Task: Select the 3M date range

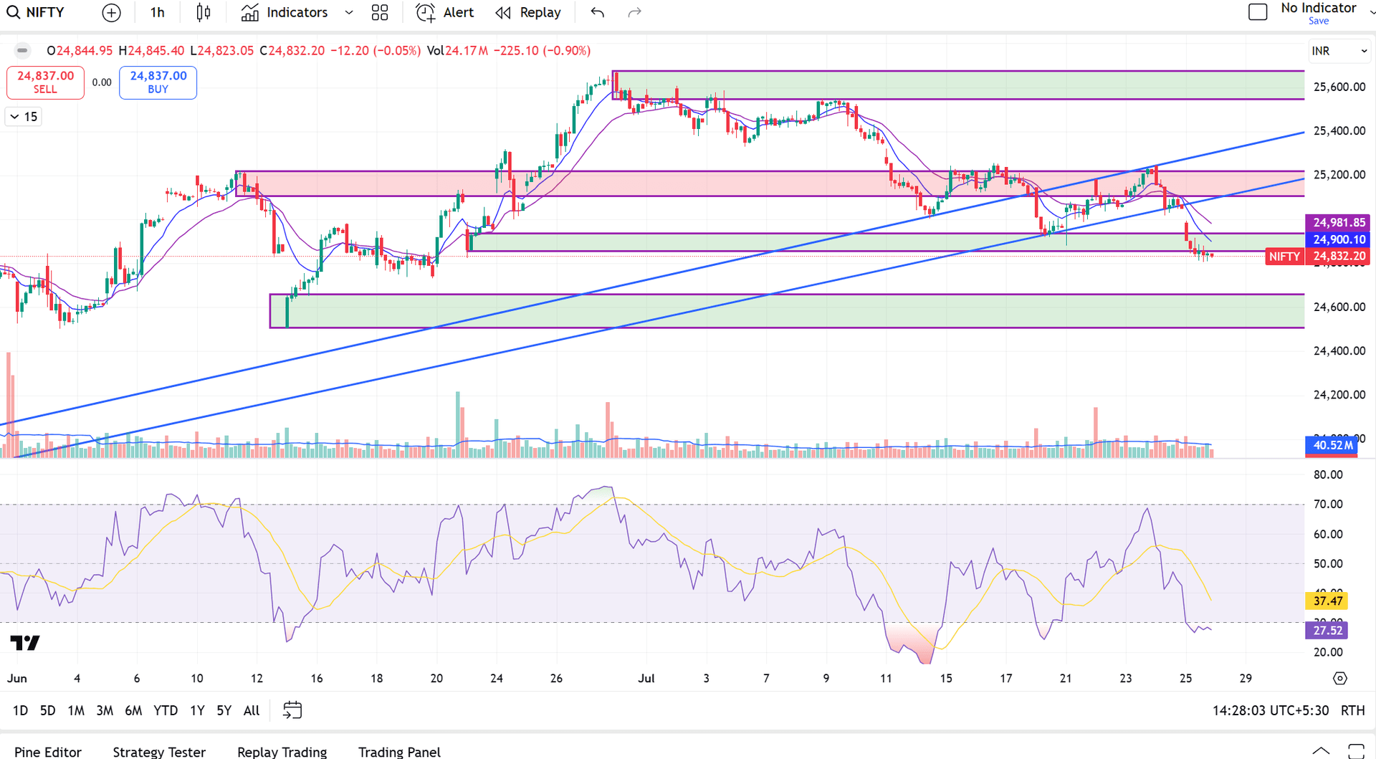Action: point(105,710)
